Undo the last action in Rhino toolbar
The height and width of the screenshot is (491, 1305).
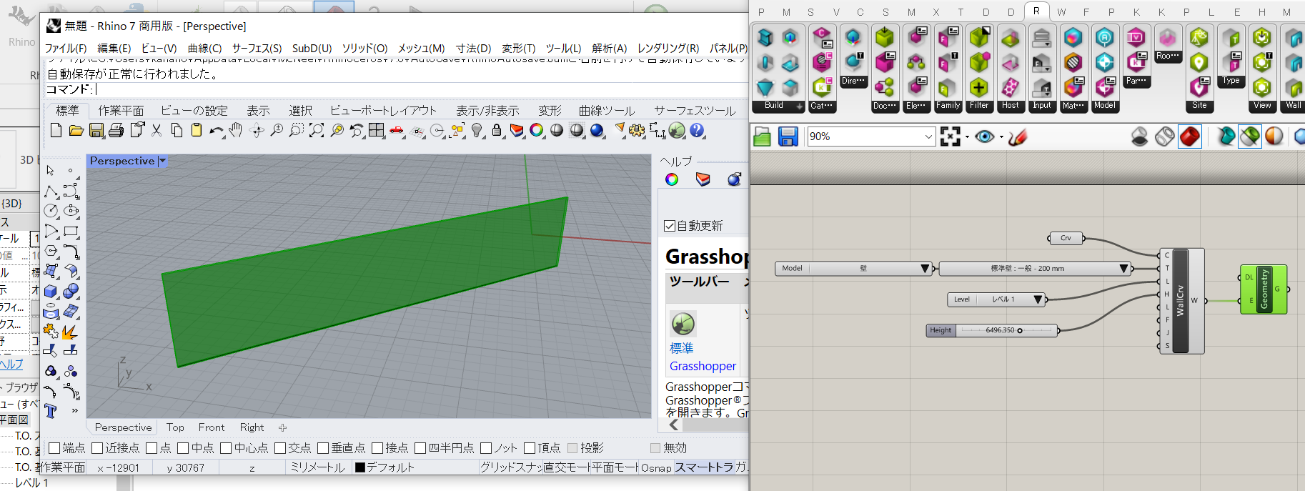[217, 130]
